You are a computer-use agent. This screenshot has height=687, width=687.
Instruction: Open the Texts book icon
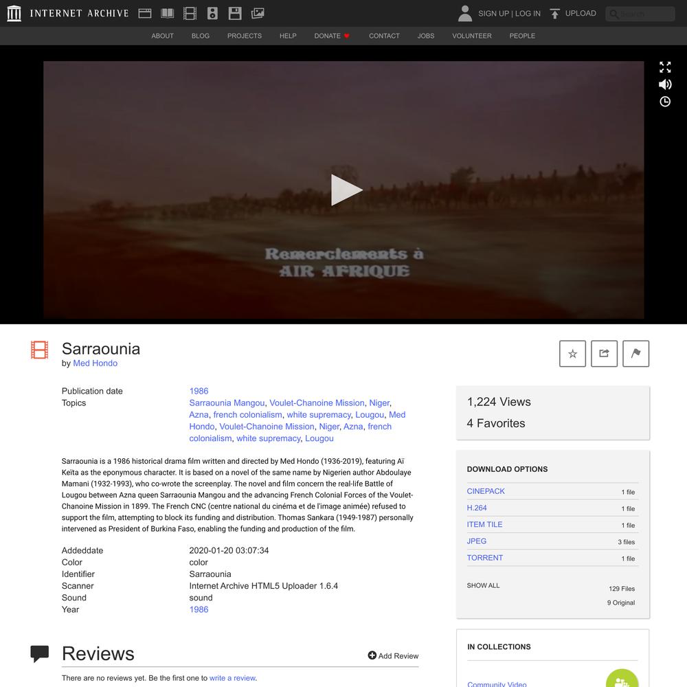tap(168, 13)
